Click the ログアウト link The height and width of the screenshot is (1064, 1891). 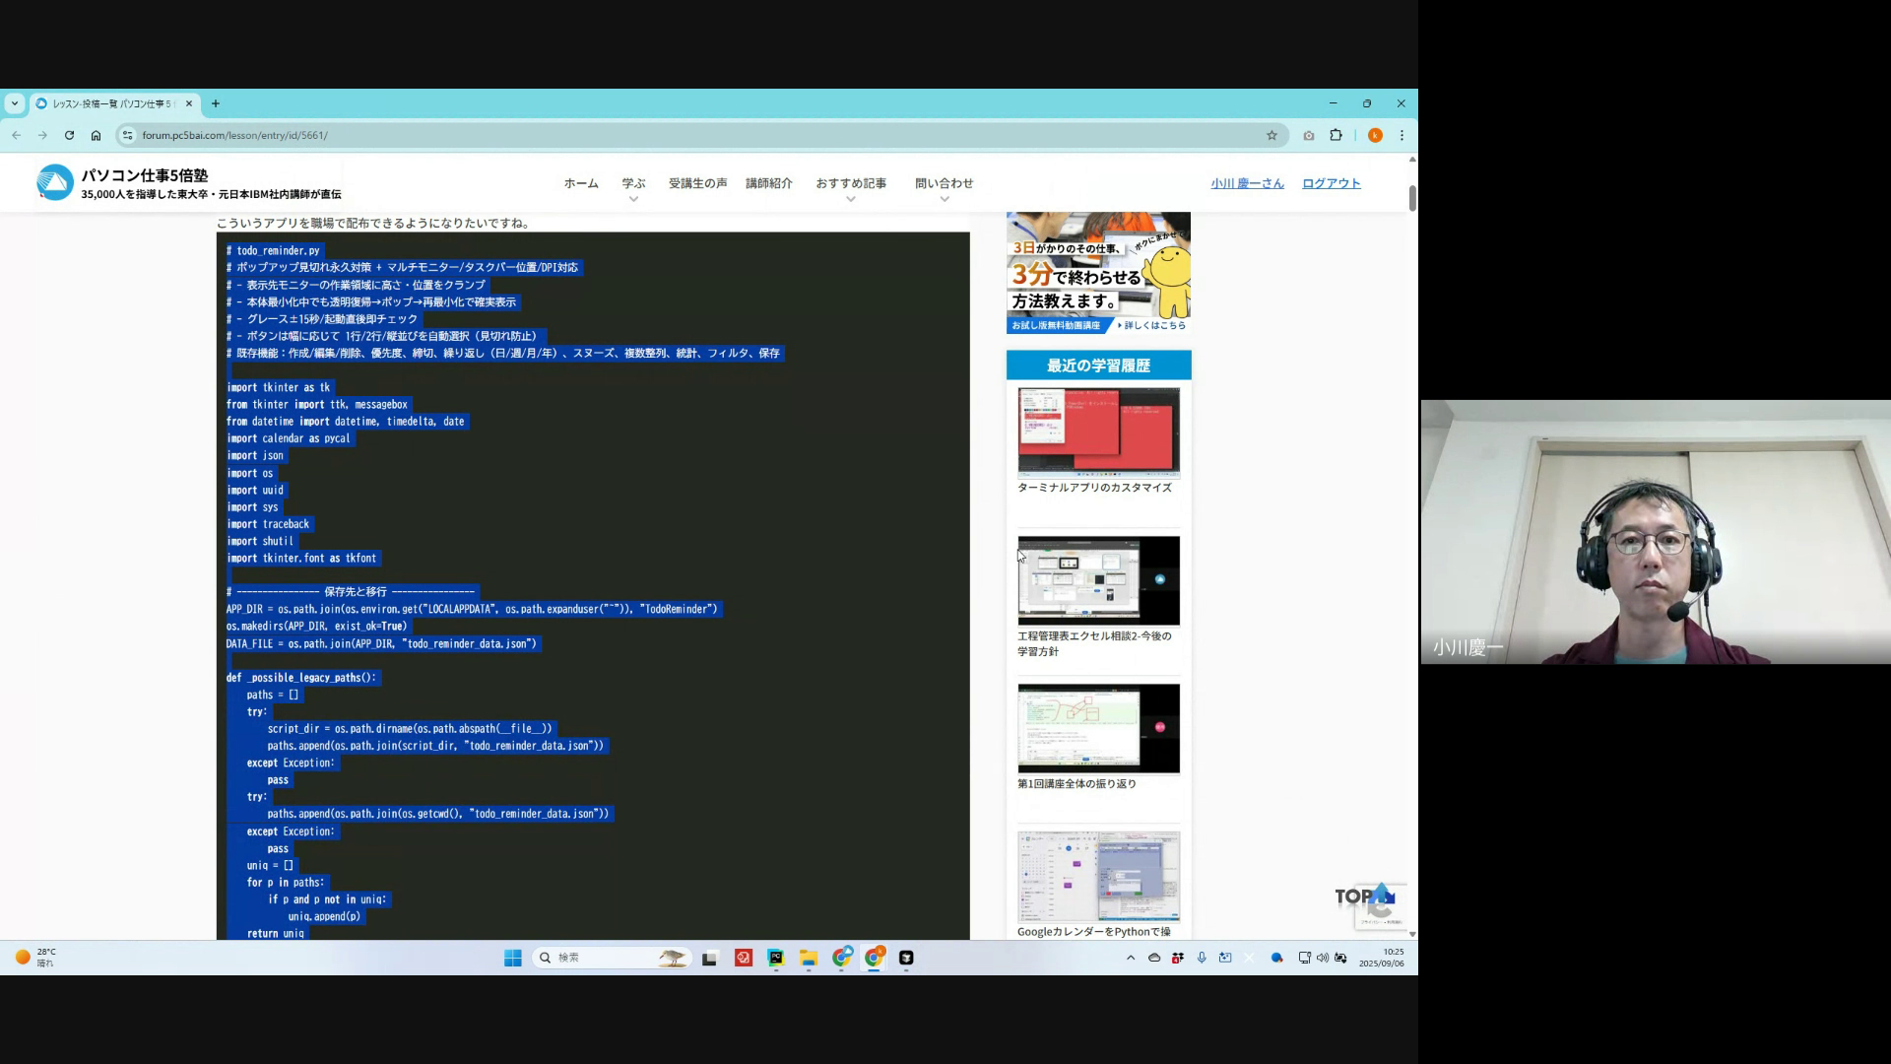1331,183
